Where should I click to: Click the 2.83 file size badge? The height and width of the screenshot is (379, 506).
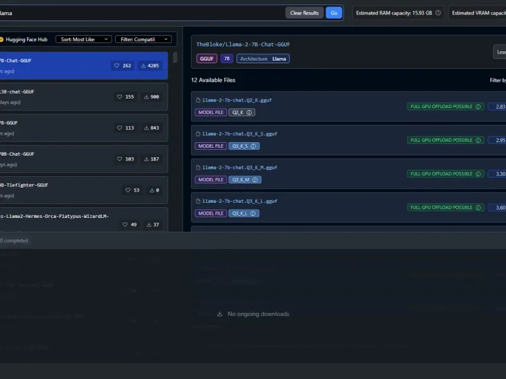click(497, 107)
